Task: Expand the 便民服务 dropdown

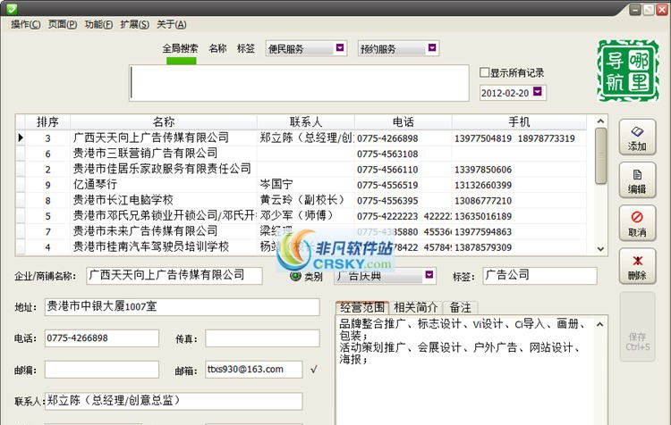Action: [341, 48]
